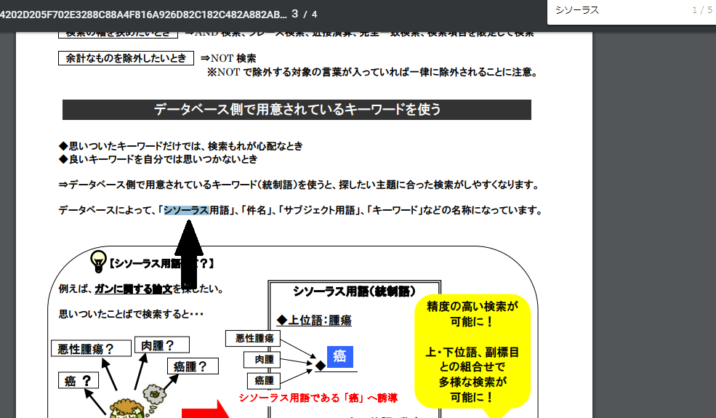716x418 pixels.
Task: Click the note line starting ※NOT で除外する
Action: (x=373, y=72)
